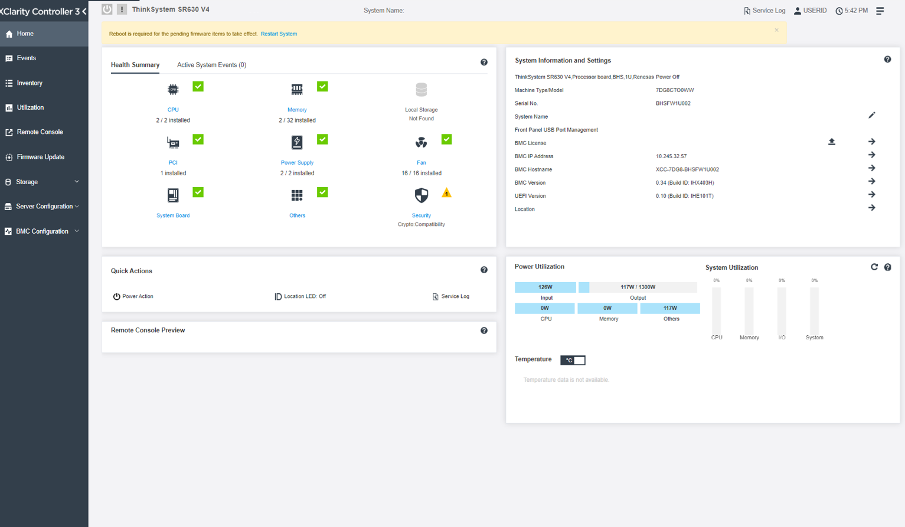This screenshot has width=905, height=527.
Task: Expand the Storage sidebar menu
Action: coord(44,182)
